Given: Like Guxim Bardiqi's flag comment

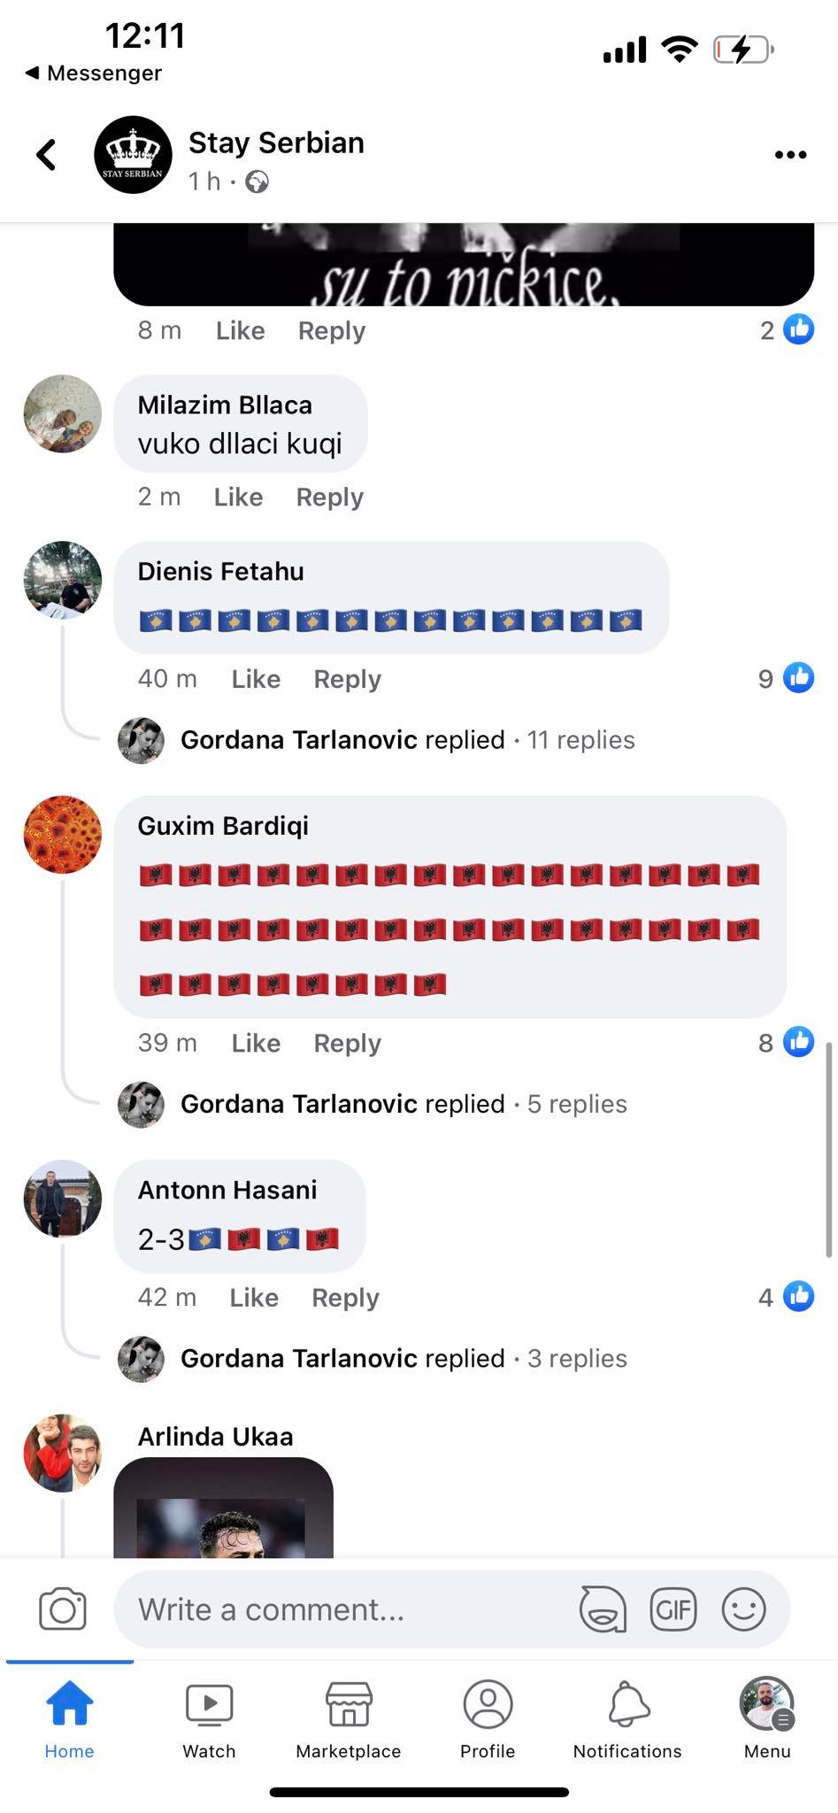Looking at the screenshot, I should tap(256, 1044).
